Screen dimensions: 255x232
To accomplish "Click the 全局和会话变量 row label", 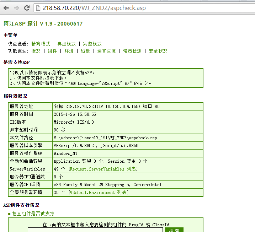I will pyautogui.click(x=26, y=161).
